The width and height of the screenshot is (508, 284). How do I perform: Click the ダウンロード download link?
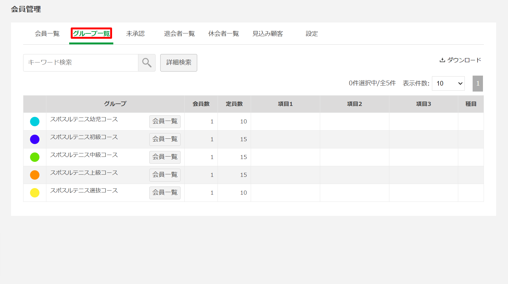[460, 60]
